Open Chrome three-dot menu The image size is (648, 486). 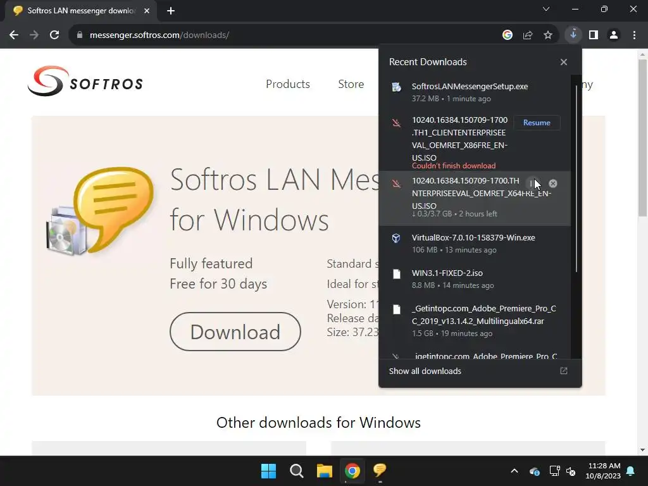[x=634, y=35]
